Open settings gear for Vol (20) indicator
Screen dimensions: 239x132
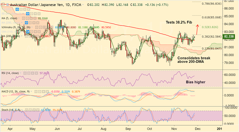click(21, 9)
